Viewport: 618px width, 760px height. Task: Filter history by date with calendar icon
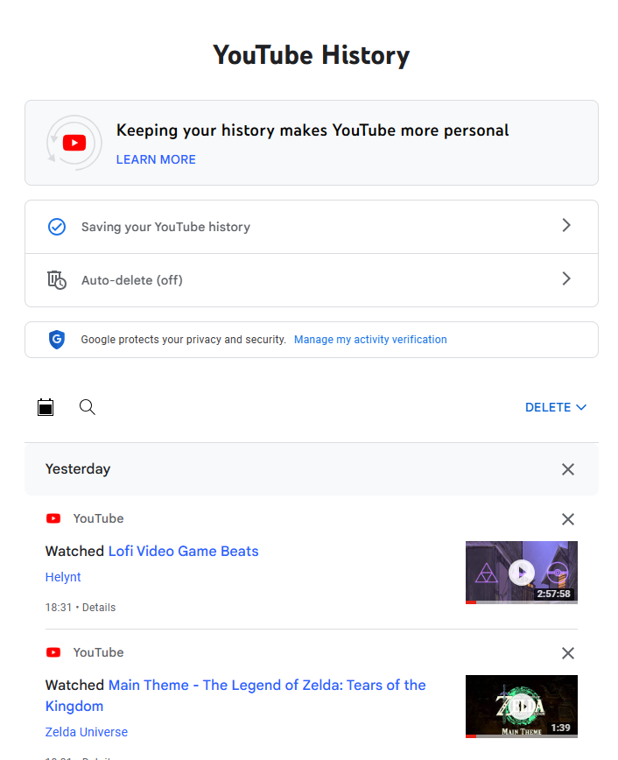pyautogui.click(x=46, y=407)
